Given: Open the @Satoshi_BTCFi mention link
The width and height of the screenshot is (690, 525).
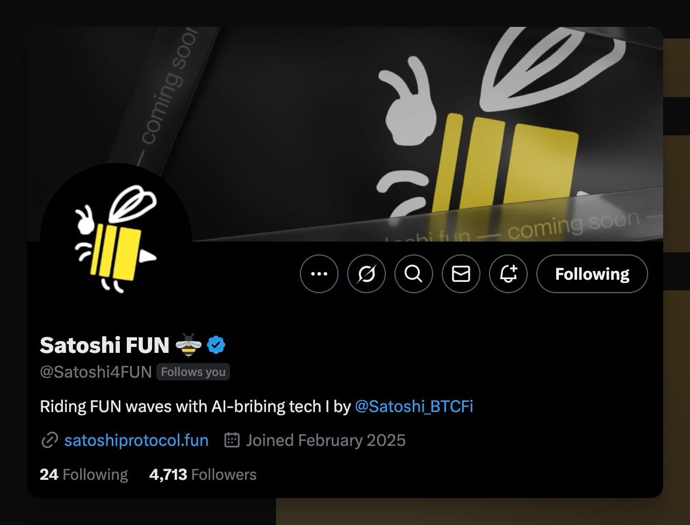Looking at the screenshot, I should pos(414,406).
